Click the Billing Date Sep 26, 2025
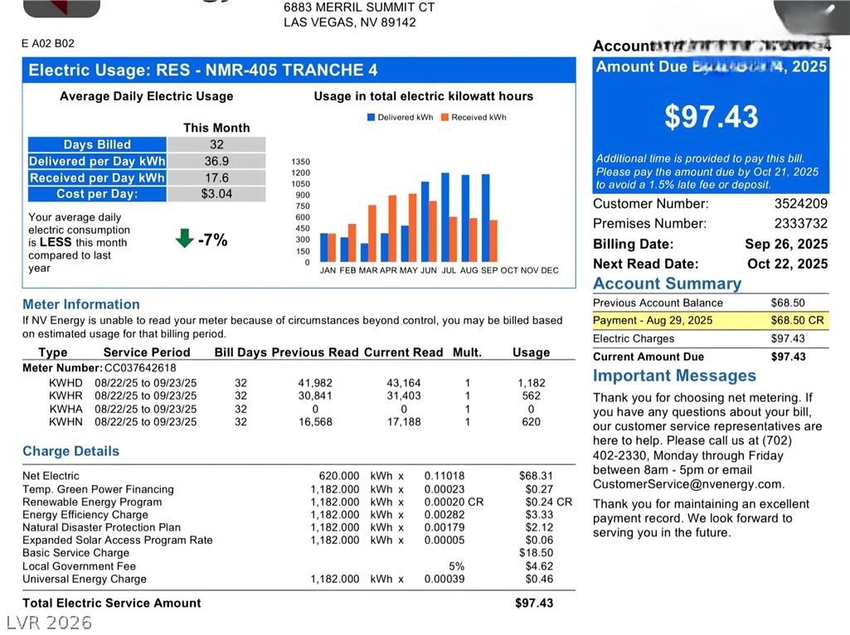The image size is (850, 635). [x=786, y=244]
